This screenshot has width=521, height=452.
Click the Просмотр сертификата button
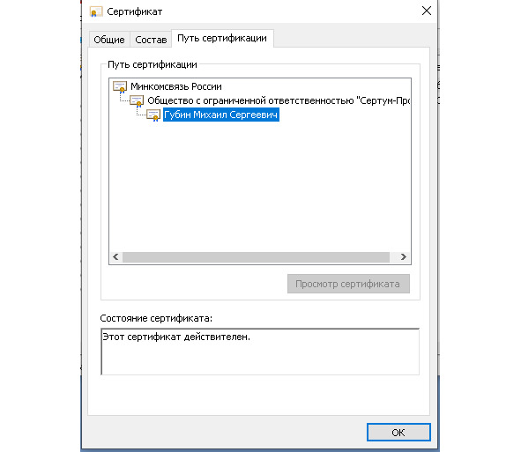pyautogui.click(x=348, y=284)
